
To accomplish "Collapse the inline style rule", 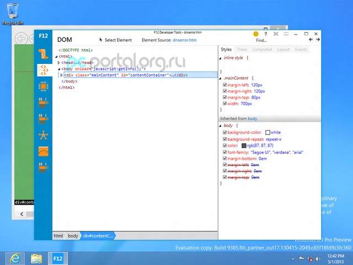I will [x=220, y=58].
